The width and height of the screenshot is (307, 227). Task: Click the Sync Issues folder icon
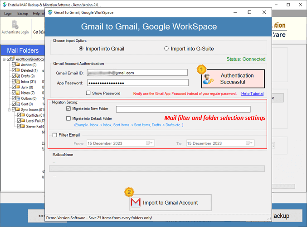coord(18,109)
